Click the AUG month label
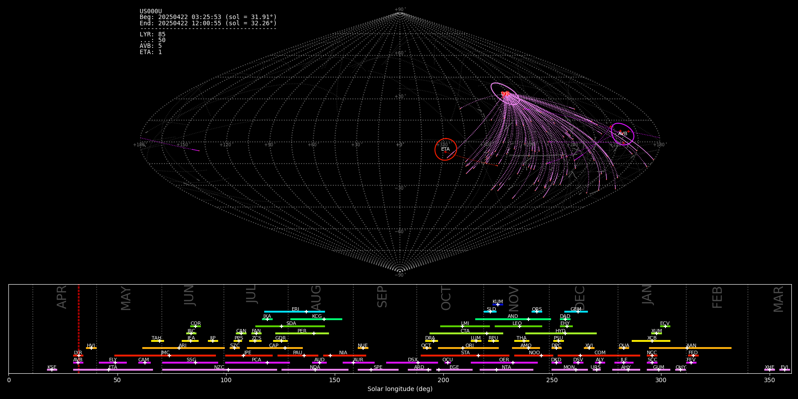 [x=316, y=298]
